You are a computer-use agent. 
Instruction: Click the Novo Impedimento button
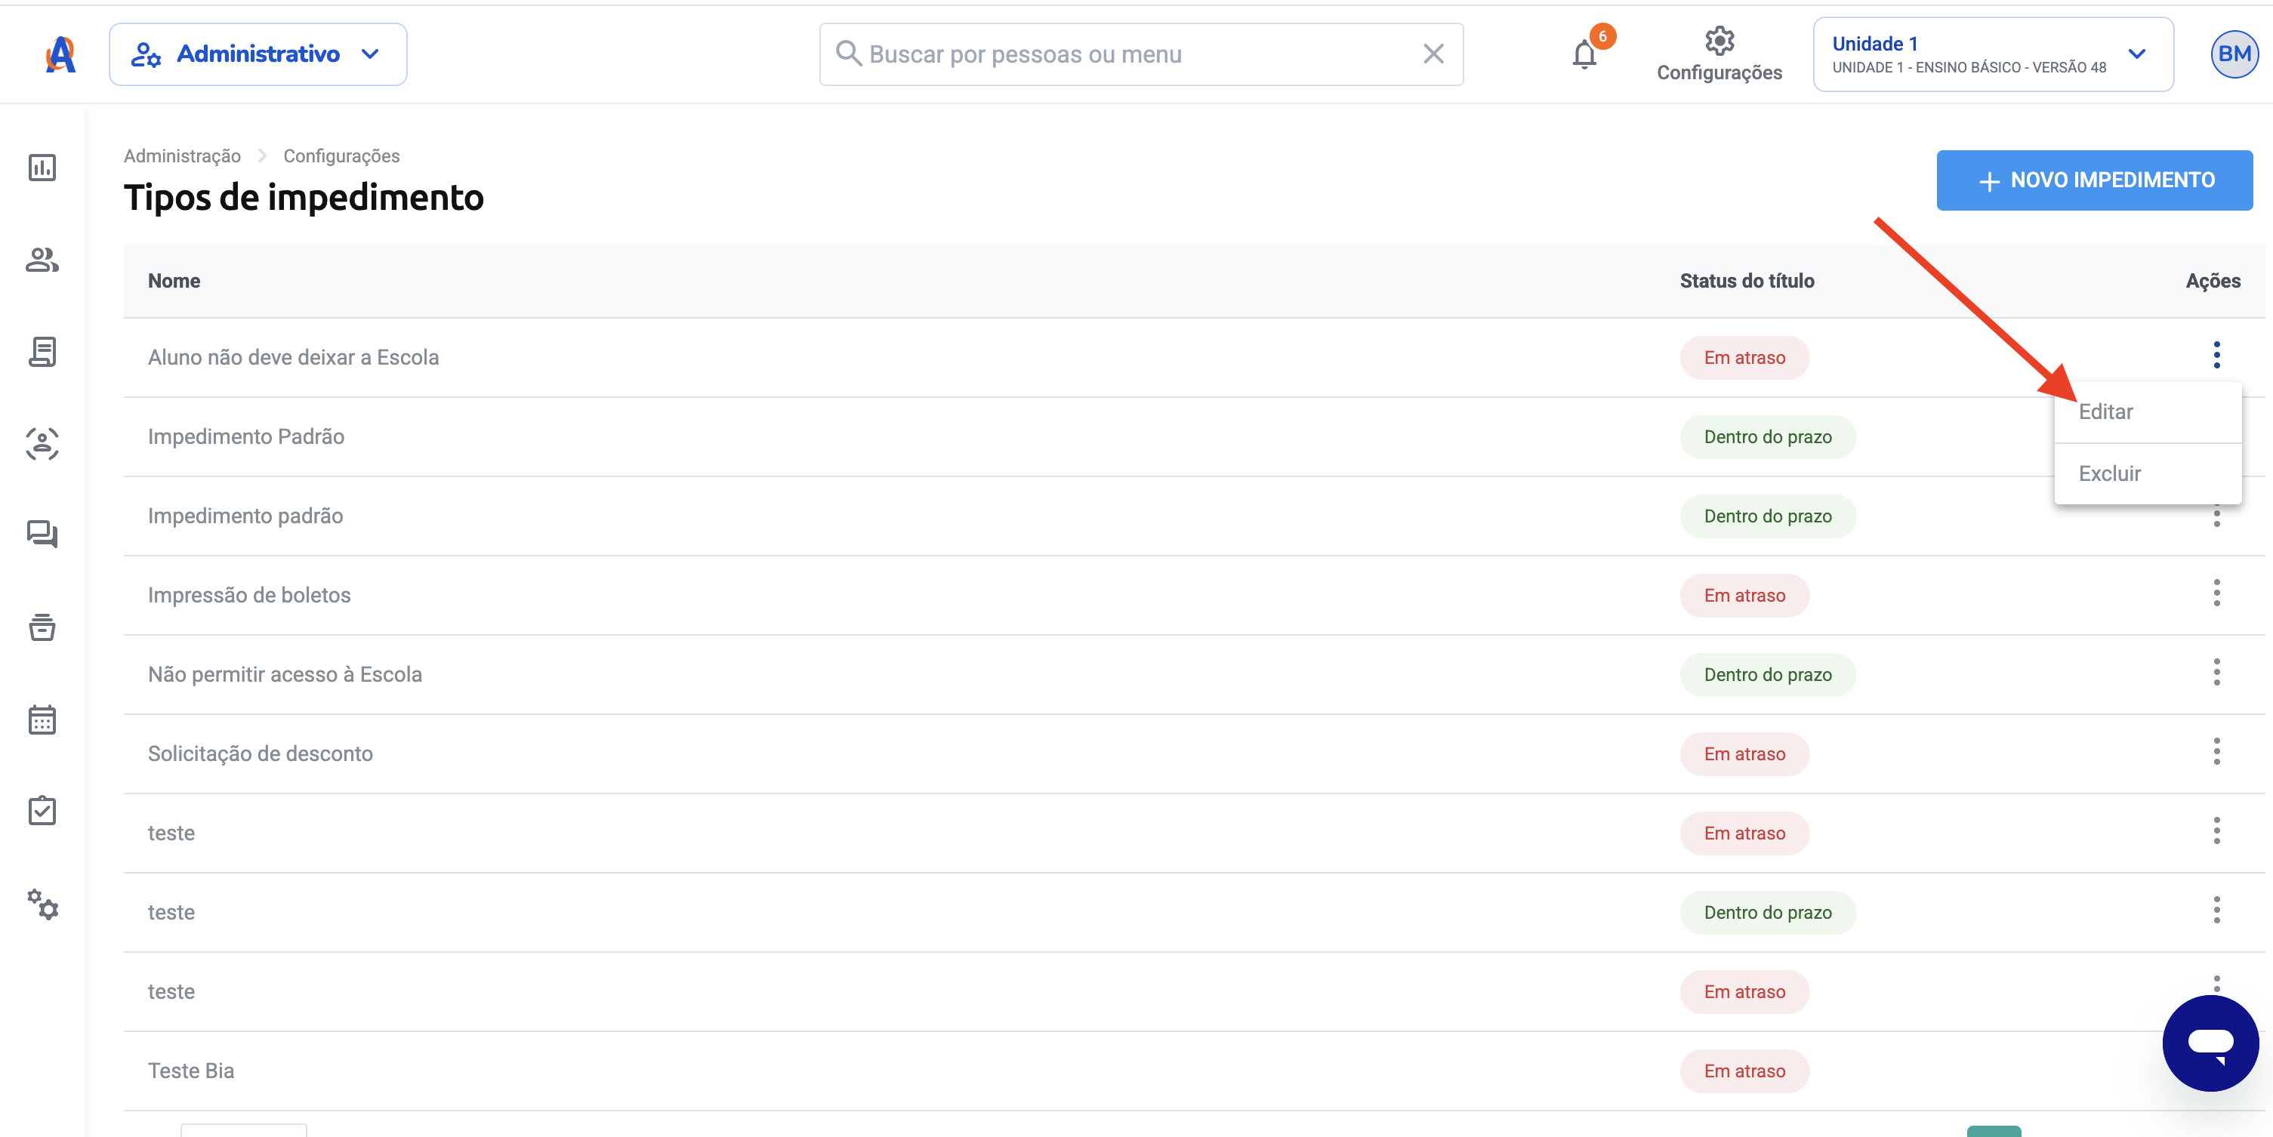(2094, 180)
